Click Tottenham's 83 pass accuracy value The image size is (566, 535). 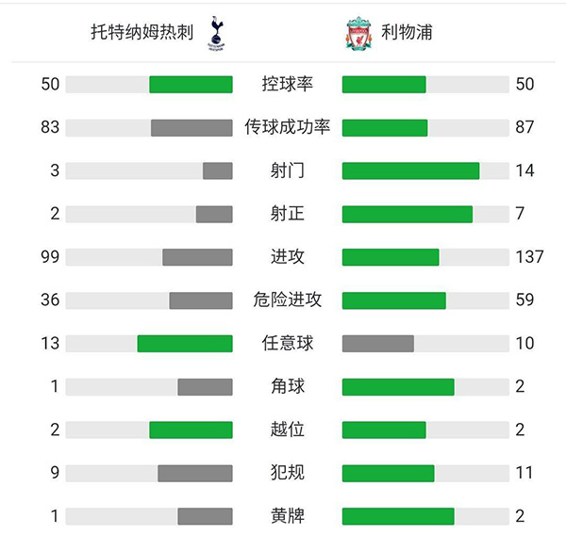(x=50, y=127)
